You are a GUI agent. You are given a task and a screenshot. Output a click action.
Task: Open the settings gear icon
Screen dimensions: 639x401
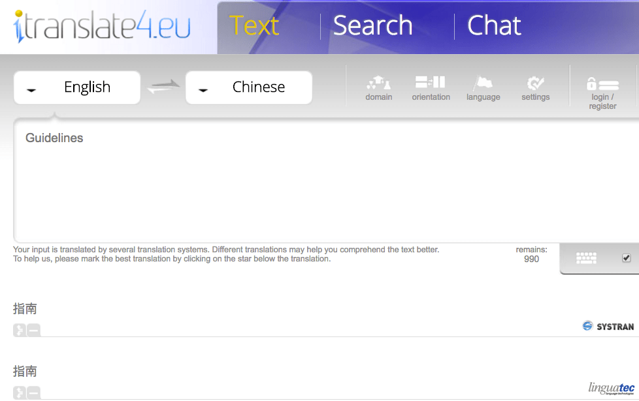tap(535, 83)
